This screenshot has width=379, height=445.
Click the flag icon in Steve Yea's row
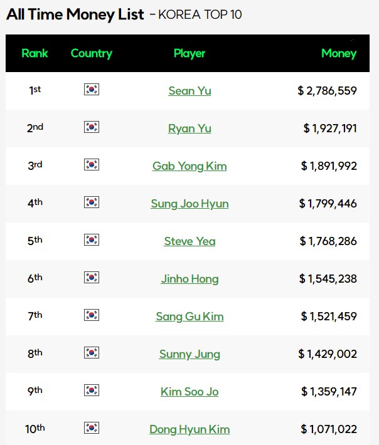pos(92,240)
